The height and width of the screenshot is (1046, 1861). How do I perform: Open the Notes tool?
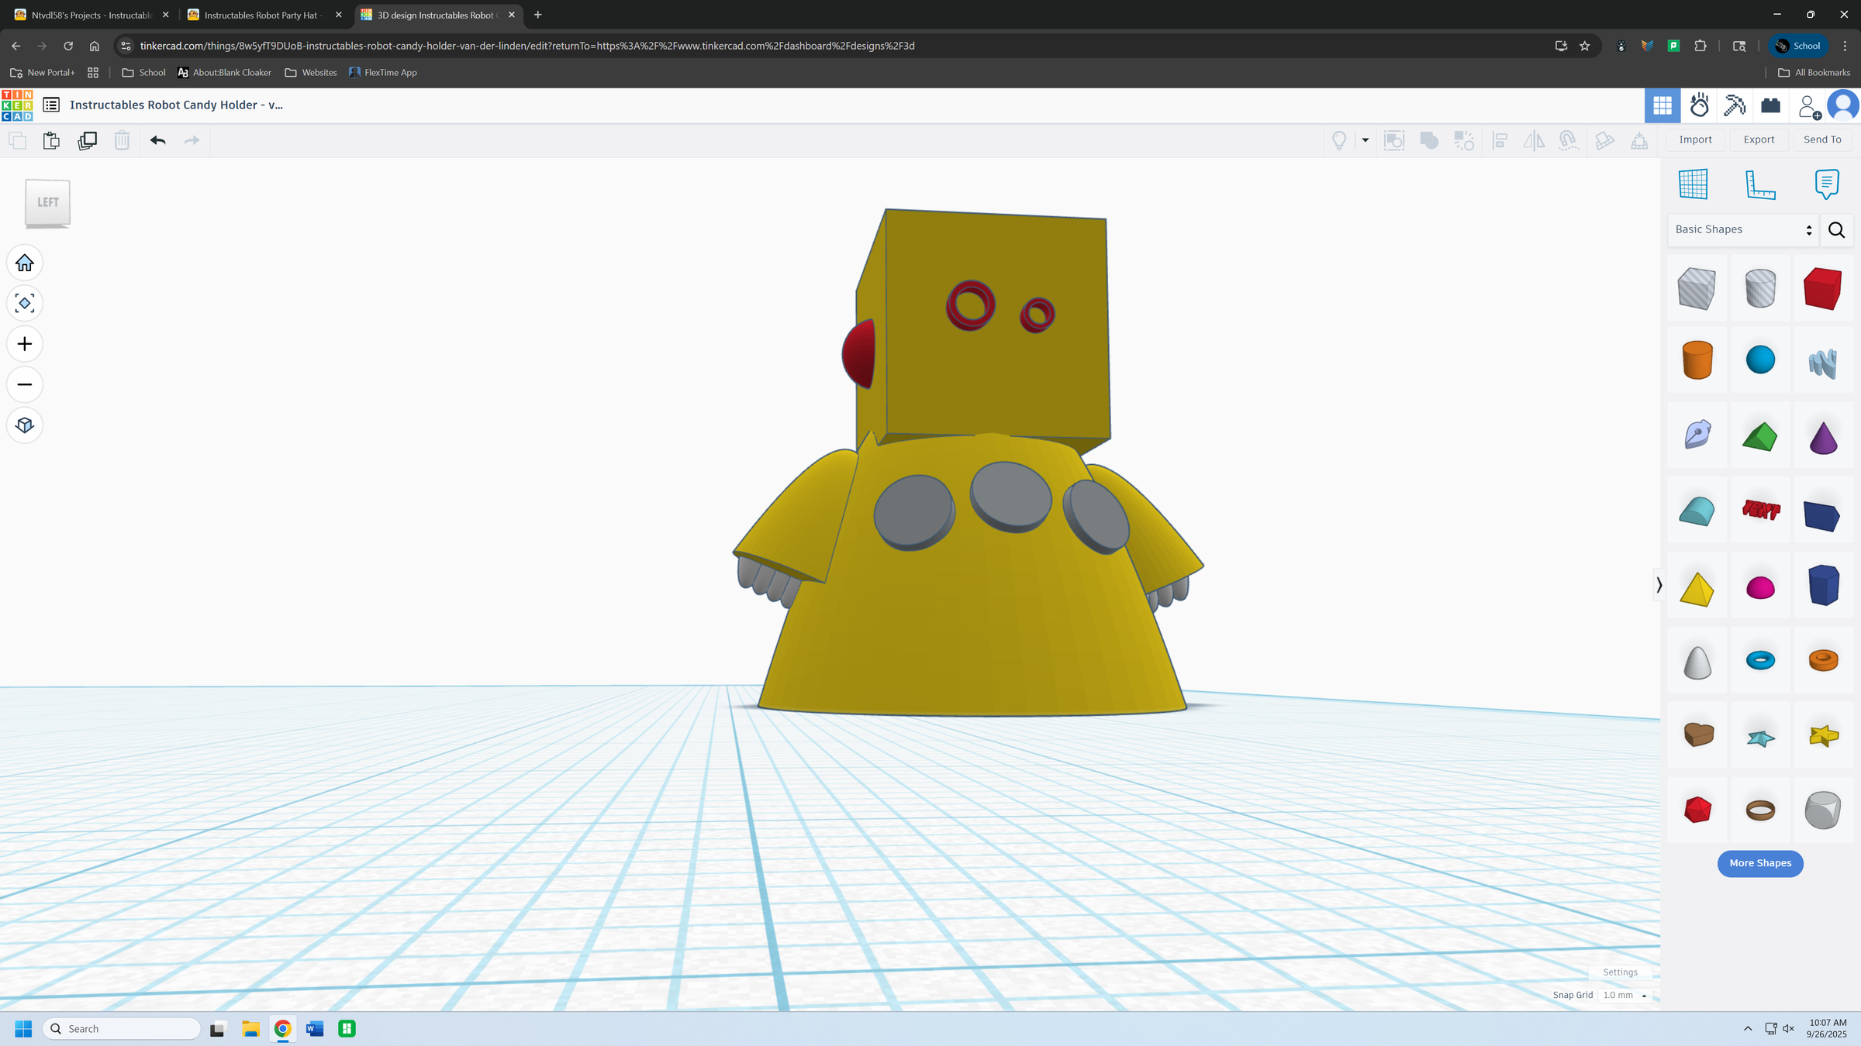pyautogui.click(x=1827, y=184)
